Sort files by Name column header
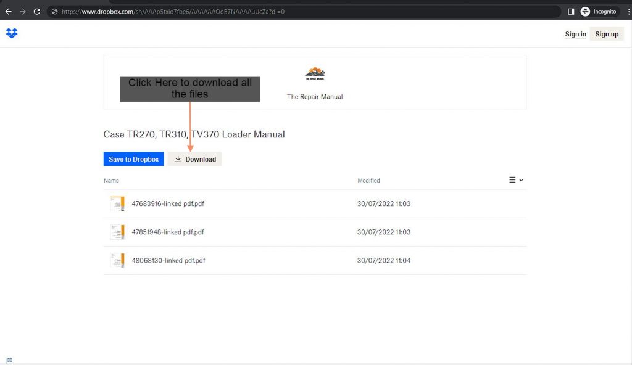The image size is (632, 365). click(111, 181)
